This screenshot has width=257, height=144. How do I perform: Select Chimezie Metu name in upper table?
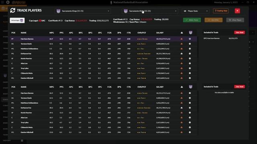(27, 73)
